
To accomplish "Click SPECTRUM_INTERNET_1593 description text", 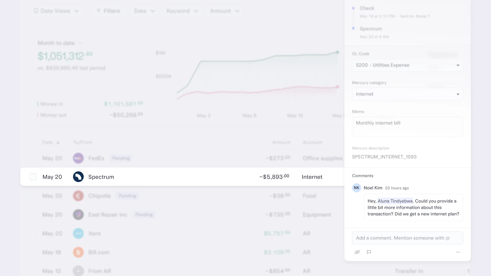I will point(384,157).
